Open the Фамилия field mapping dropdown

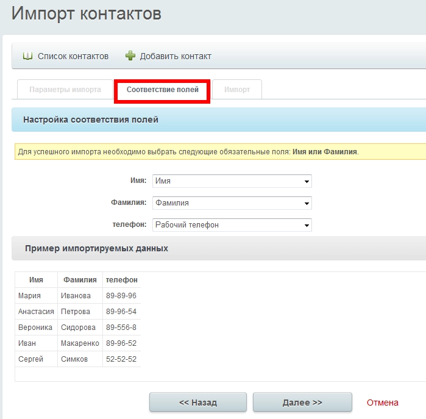click(x=232, y=203)
